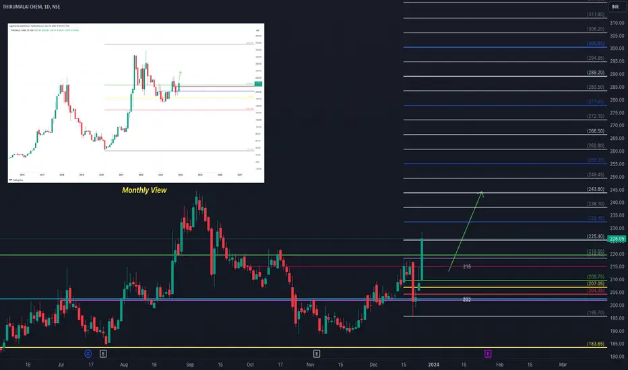Image resolution: width=628 pixels, height=370 pixels.
Task: Click 200.00 on the price axis
Action: pyautogui.click(x=617, y=305)
